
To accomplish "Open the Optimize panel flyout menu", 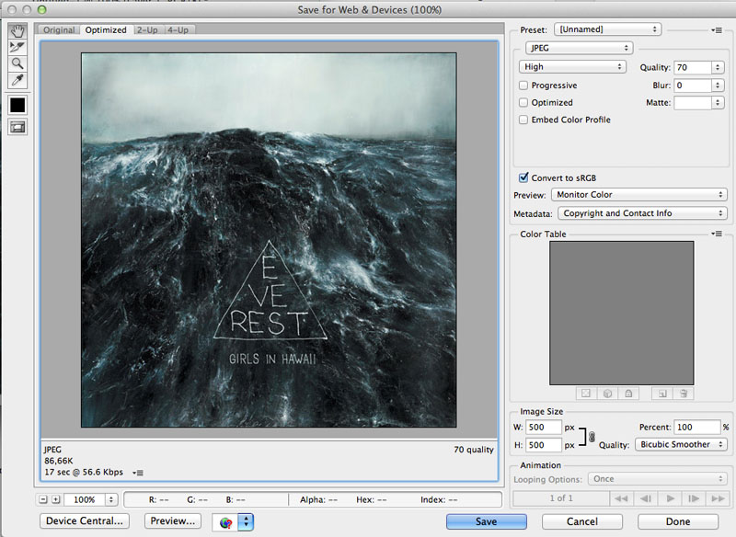I will (716, 30).
